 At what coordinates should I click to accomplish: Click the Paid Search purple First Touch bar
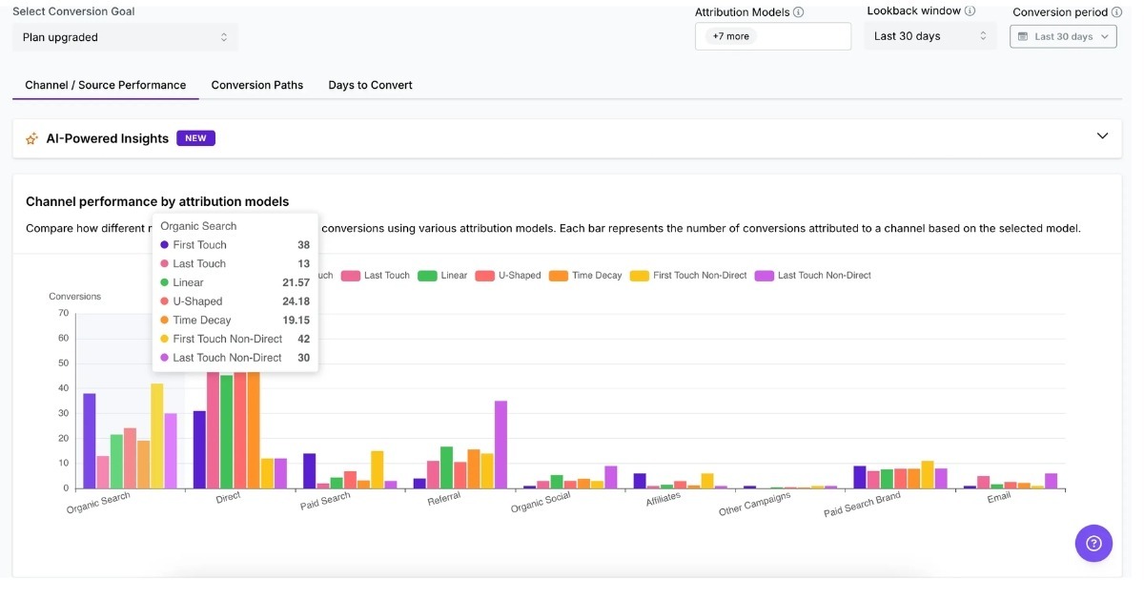(309, 471)
